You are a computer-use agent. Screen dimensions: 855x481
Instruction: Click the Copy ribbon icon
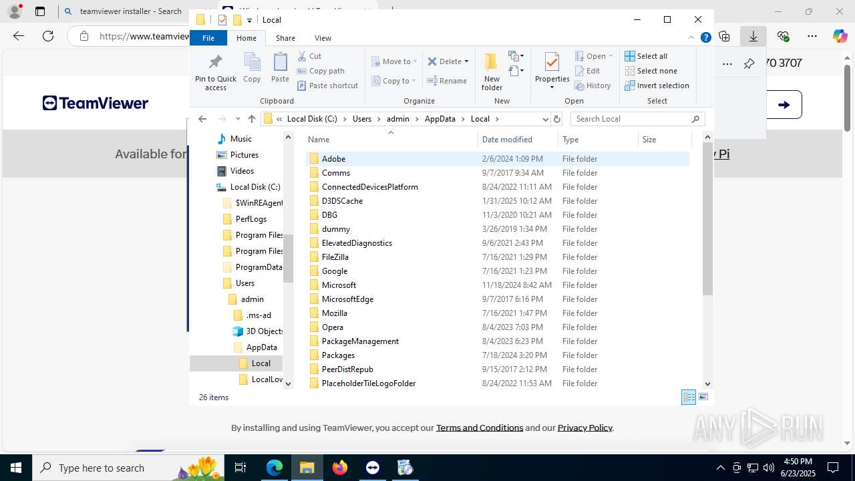pos(252,68)
